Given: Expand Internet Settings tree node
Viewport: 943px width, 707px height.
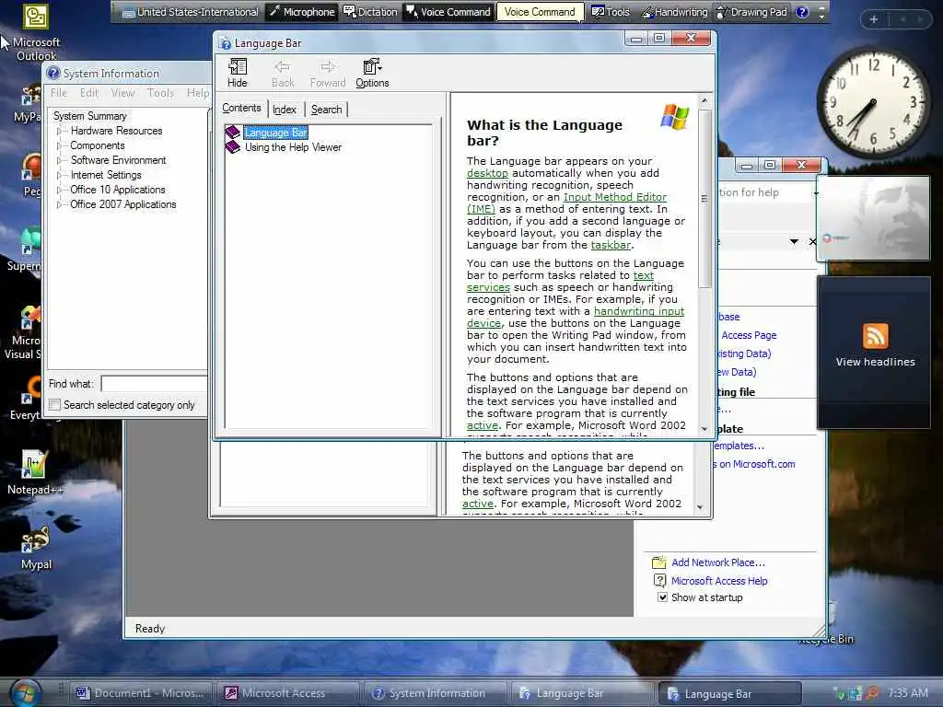Looking at the screenshot, I should [x=59, y=175].
